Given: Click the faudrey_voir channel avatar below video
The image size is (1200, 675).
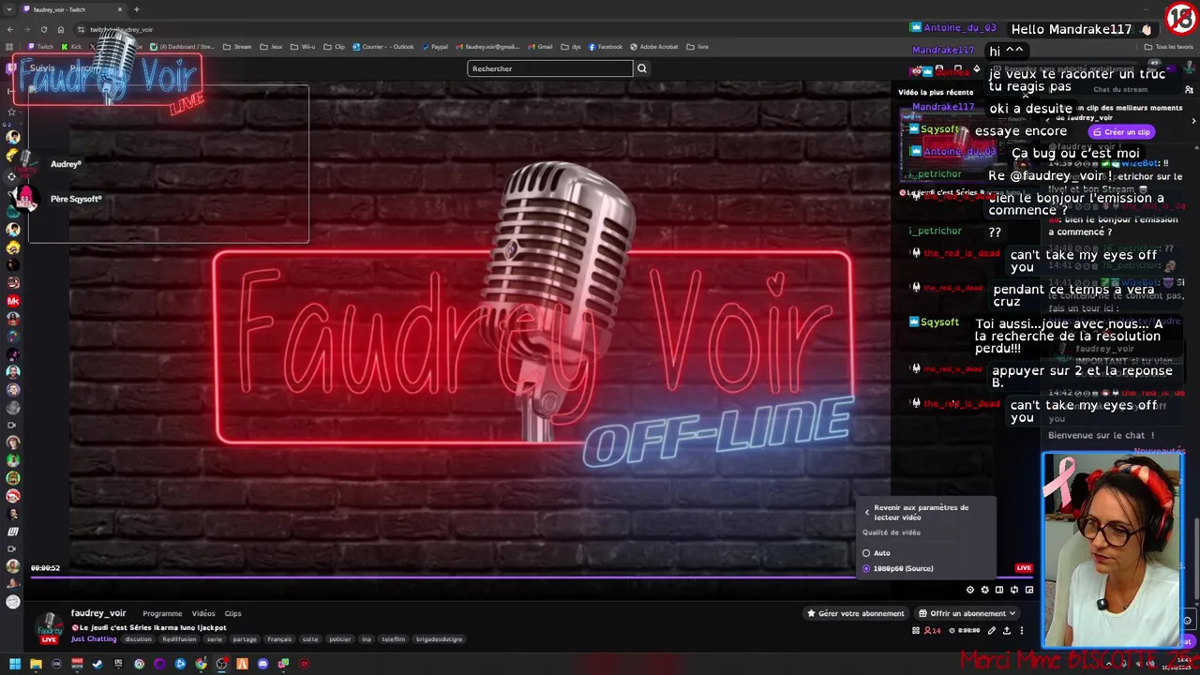Looking at the screenshot, I should coord(49,626).
